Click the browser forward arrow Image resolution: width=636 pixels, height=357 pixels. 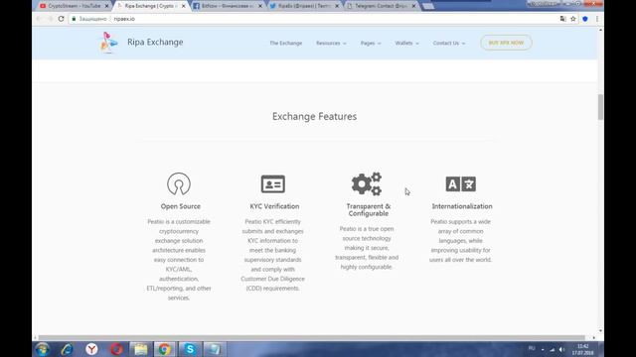(x=50, y=19)
